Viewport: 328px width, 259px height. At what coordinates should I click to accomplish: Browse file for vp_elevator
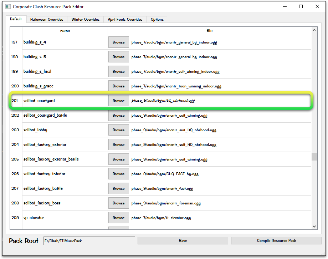pos(119,218)
